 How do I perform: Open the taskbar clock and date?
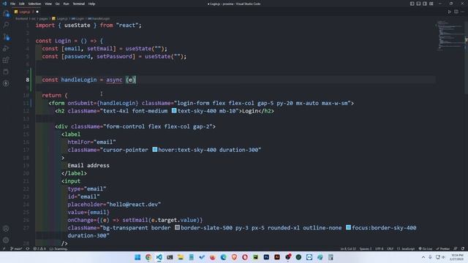pyautogui.click(x=457, y=257)
